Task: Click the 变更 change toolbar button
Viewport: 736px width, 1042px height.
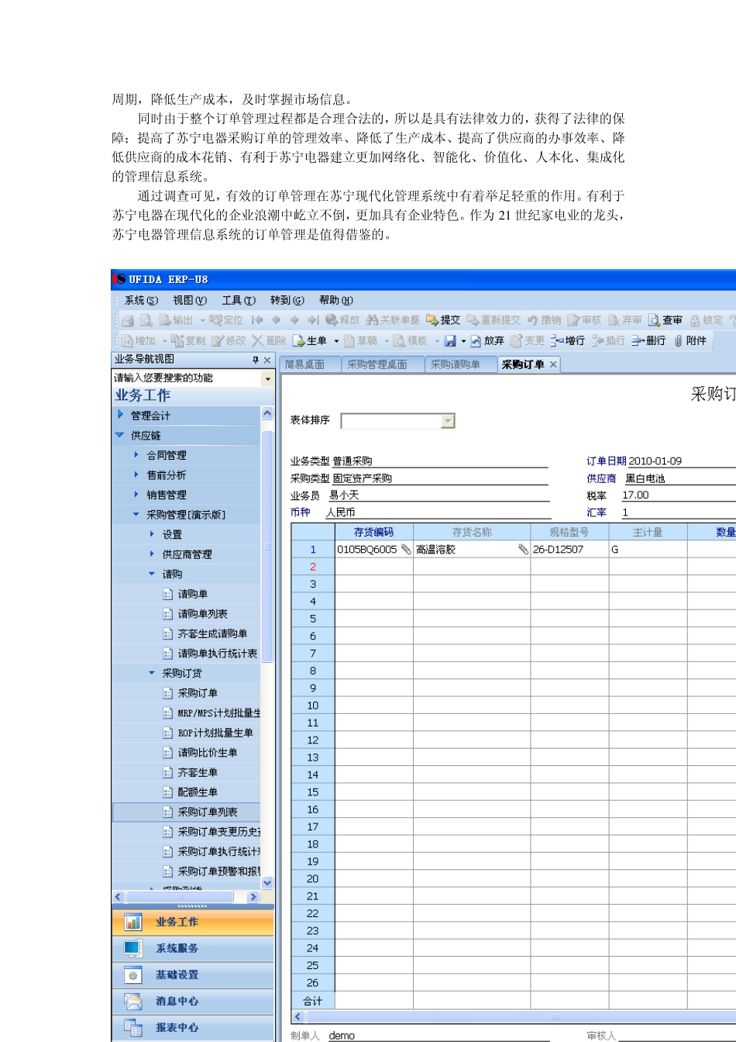Action: [528, 340]
